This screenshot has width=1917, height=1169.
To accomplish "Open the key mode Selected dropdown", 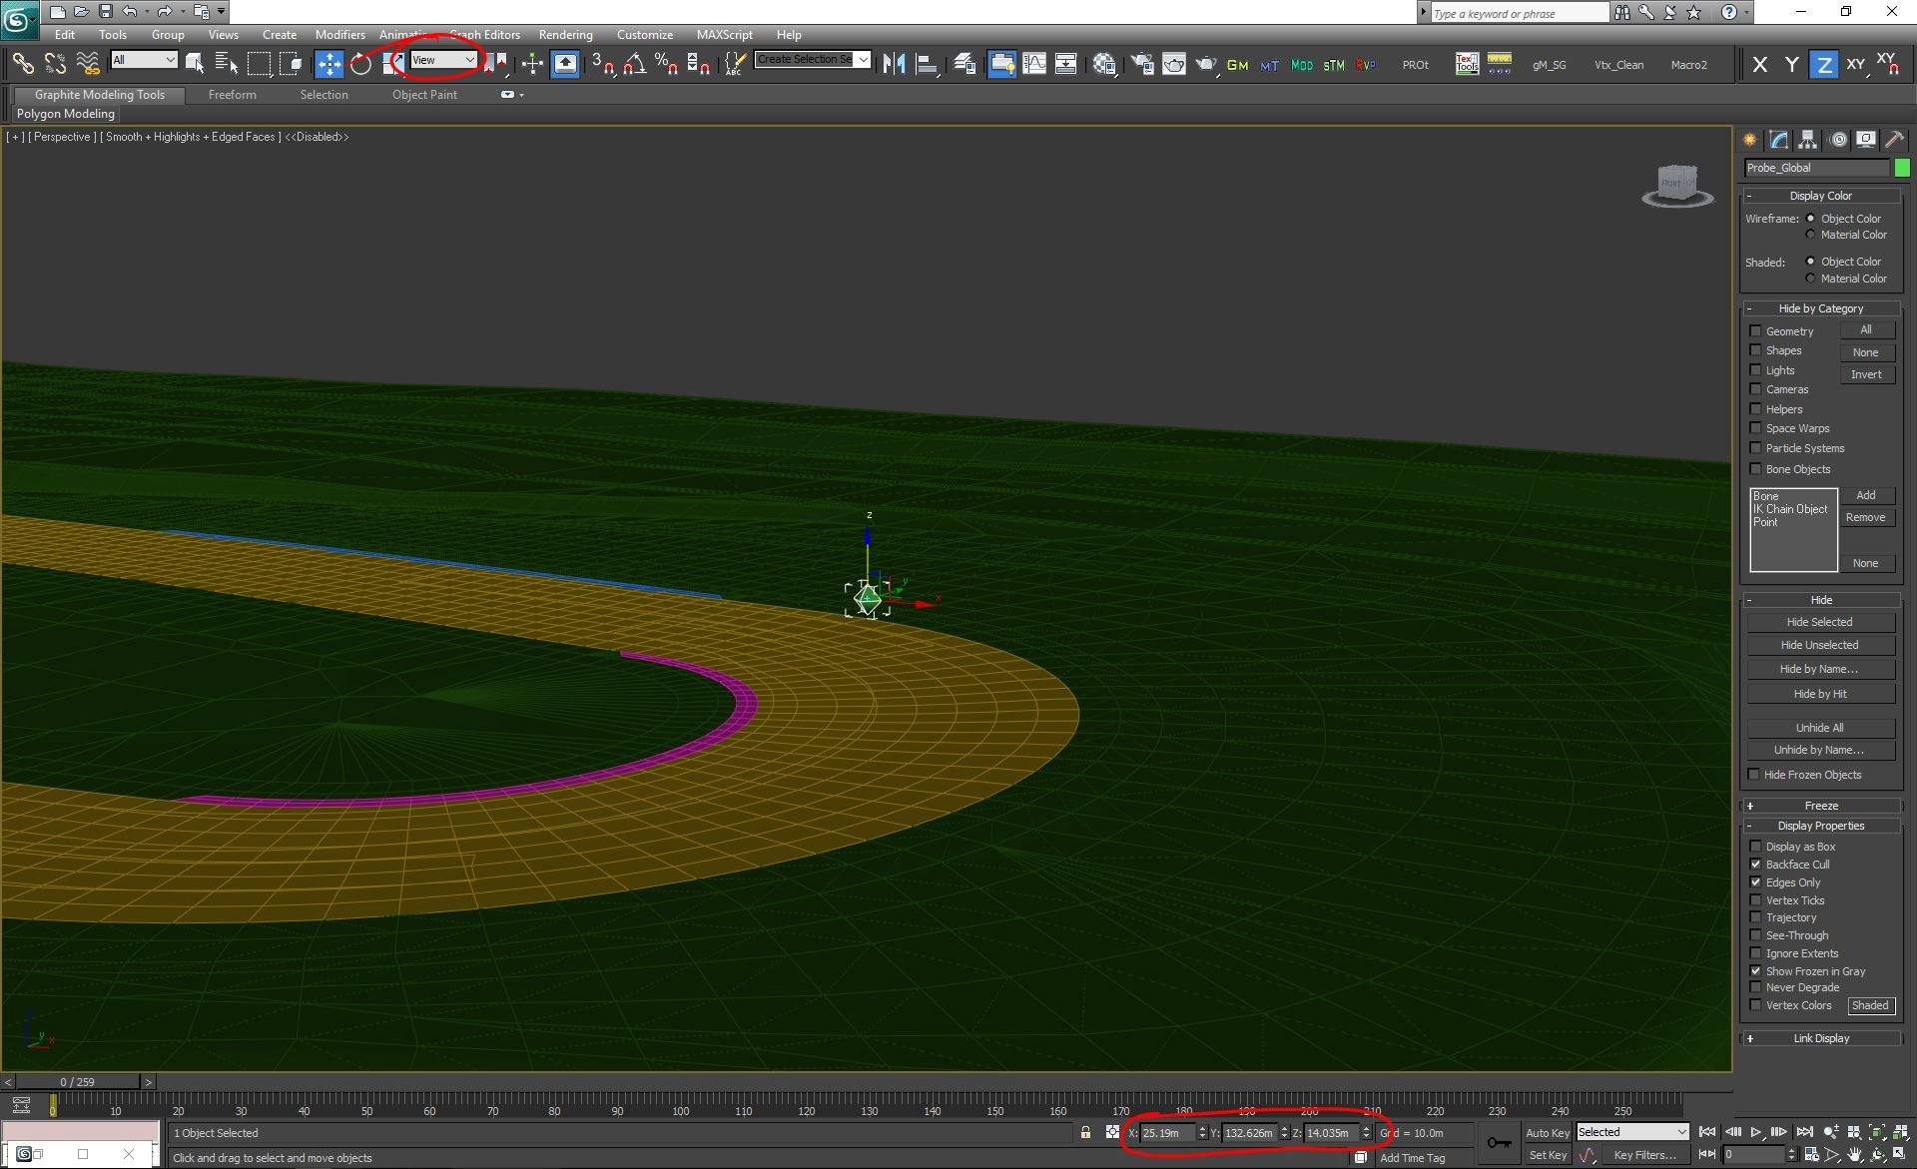I will click(x=1632, y=1132).
